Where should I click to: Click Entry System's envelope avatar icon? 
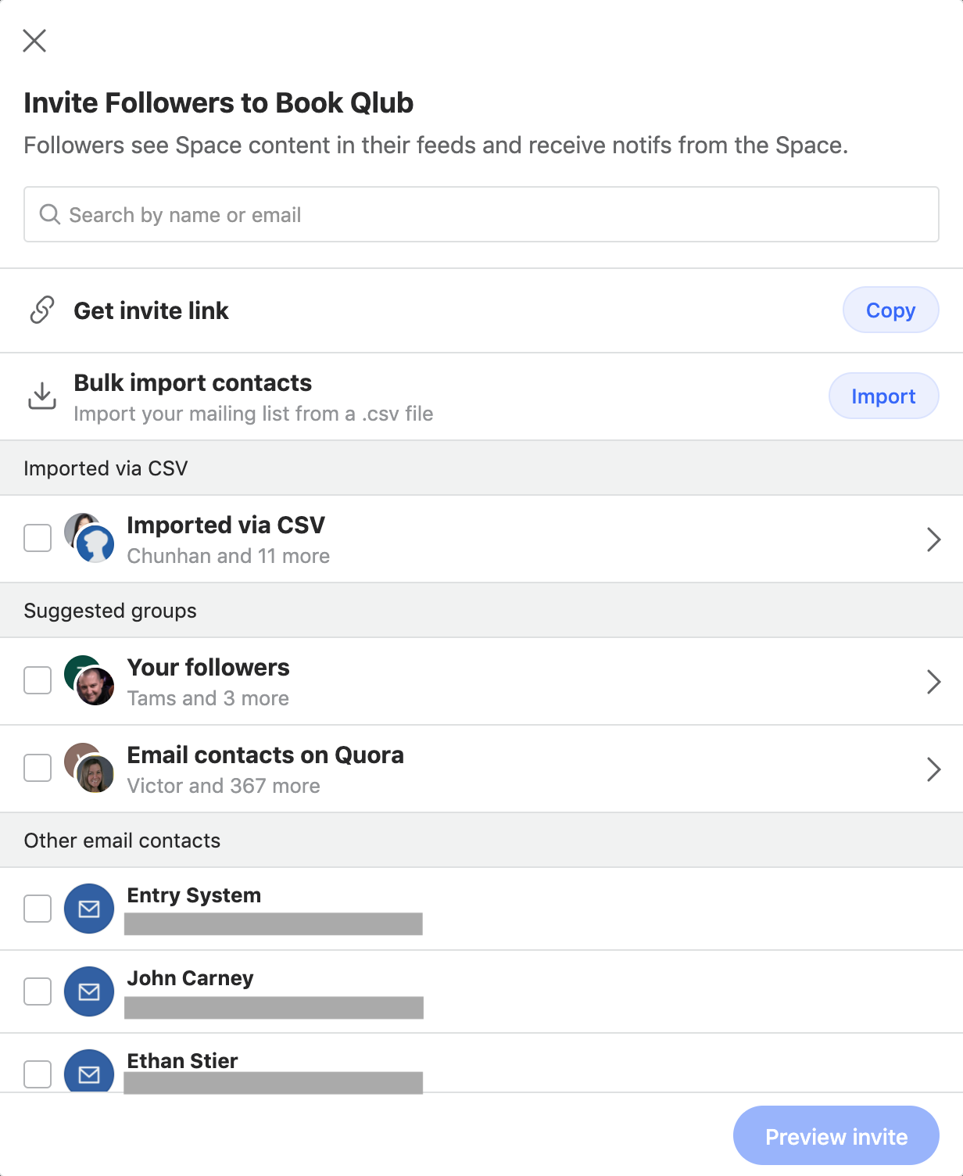[89, 909]
